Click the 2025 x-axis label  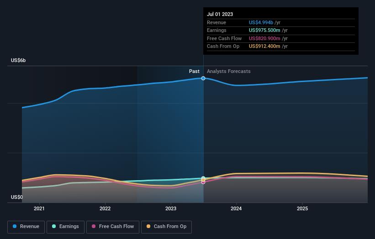(x=302, y=208)
